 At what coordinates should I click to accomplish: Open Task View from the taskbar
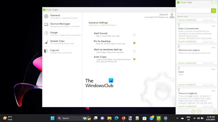coord(96,118)
